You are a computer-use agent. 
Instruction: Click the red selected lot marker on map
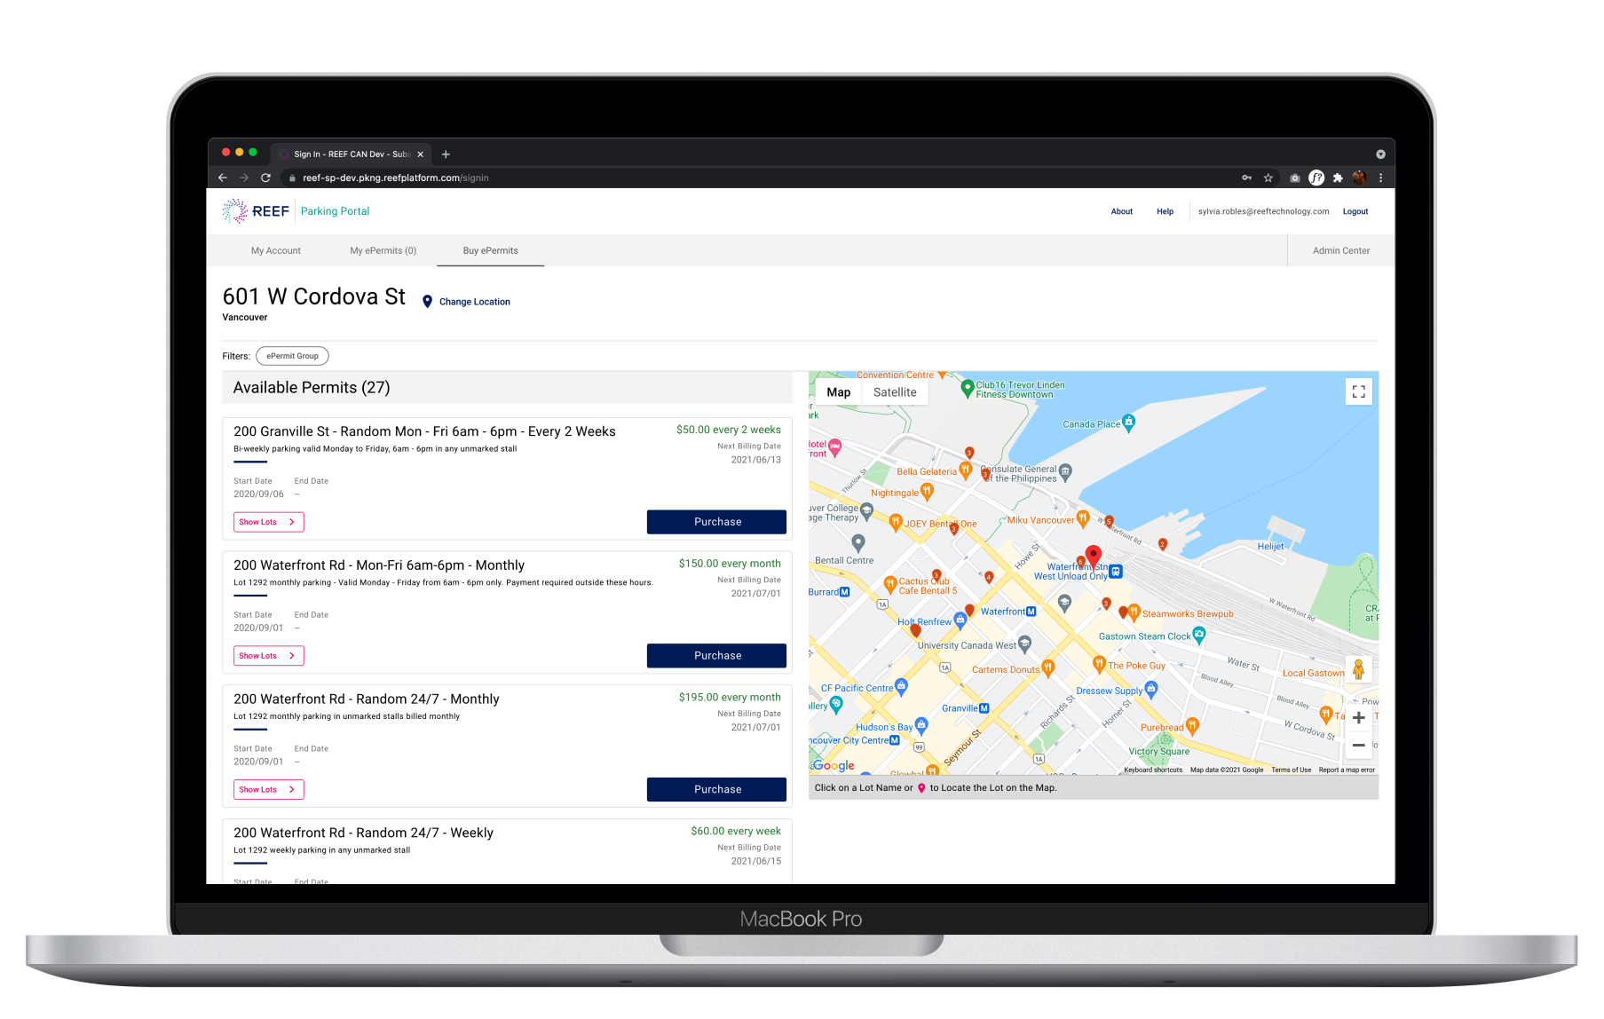click(x=1094, y=557)
